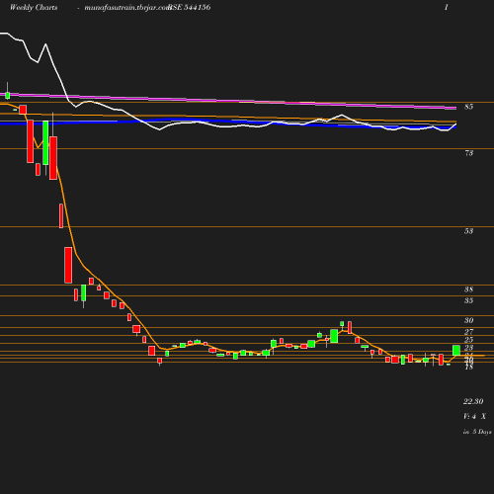
Task: Click the "38" price axis label
Action: pyautogui.click(x=468, y=289)
